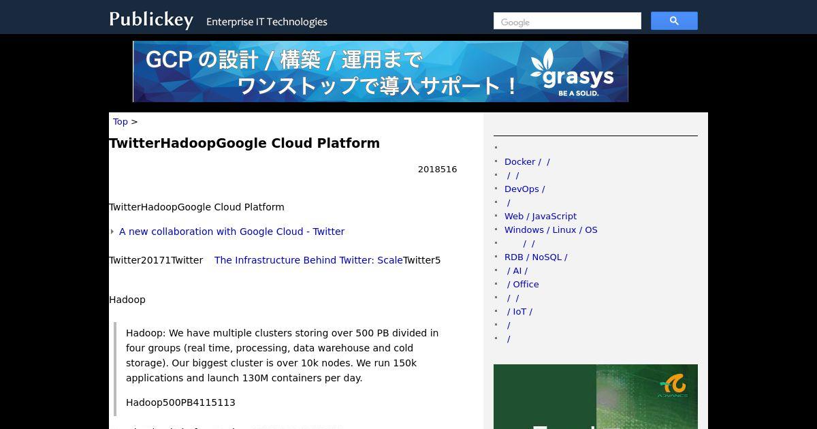Open the Office category link
Image resolution: width=817 pixels, height=429 pixels.
coord(523,285)
